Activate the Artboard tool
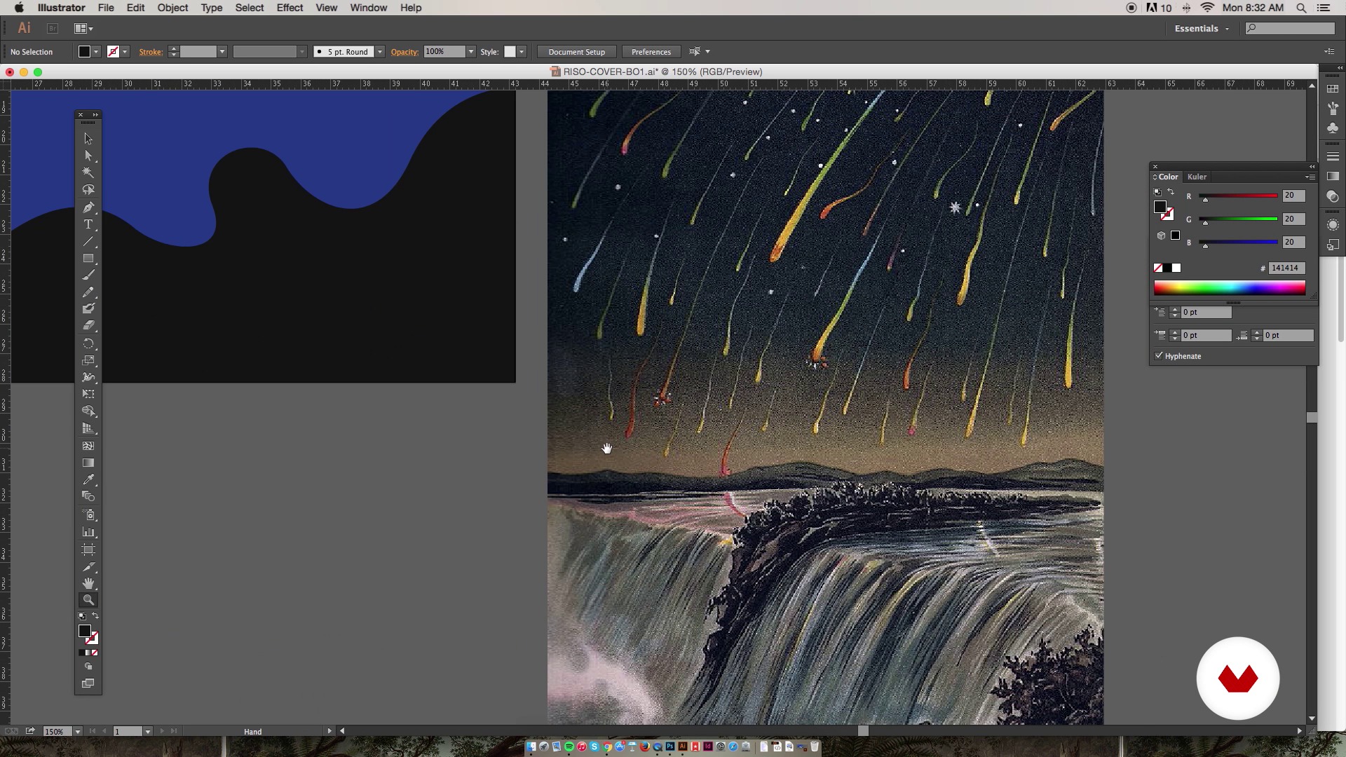1346x757 pixels. point(88,550)
